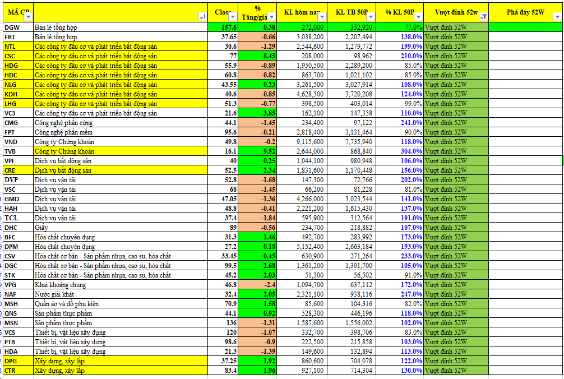
Task: Click the green 9.52 percent change cell
Action: [257, 151]
